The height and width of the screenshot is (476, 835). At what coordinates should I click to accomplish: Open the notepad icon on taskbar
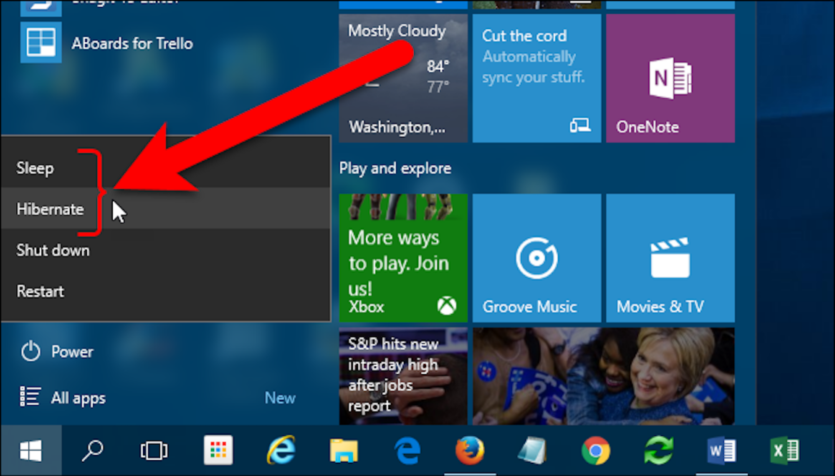tap(532, 450)
